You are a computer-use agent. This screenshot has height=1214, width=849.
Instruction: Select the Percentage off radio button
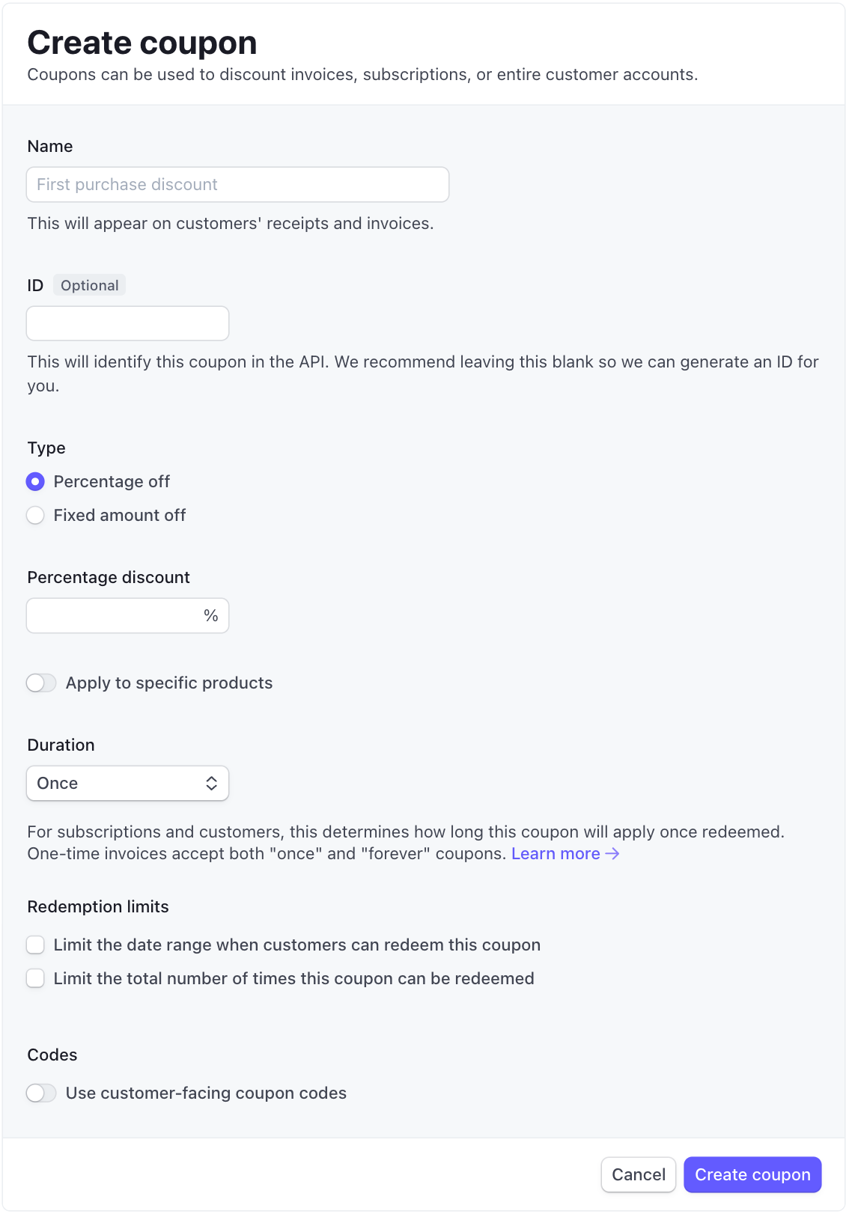click(35, 482)
